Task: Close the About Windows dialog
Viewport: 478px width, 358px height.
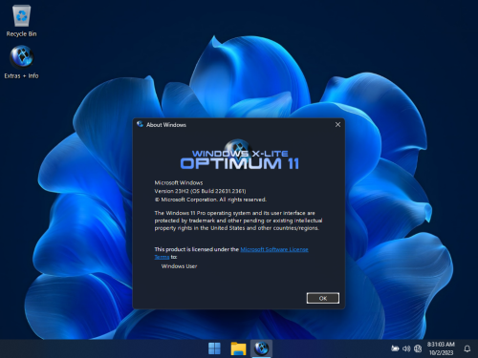Action: click(337, 125)
